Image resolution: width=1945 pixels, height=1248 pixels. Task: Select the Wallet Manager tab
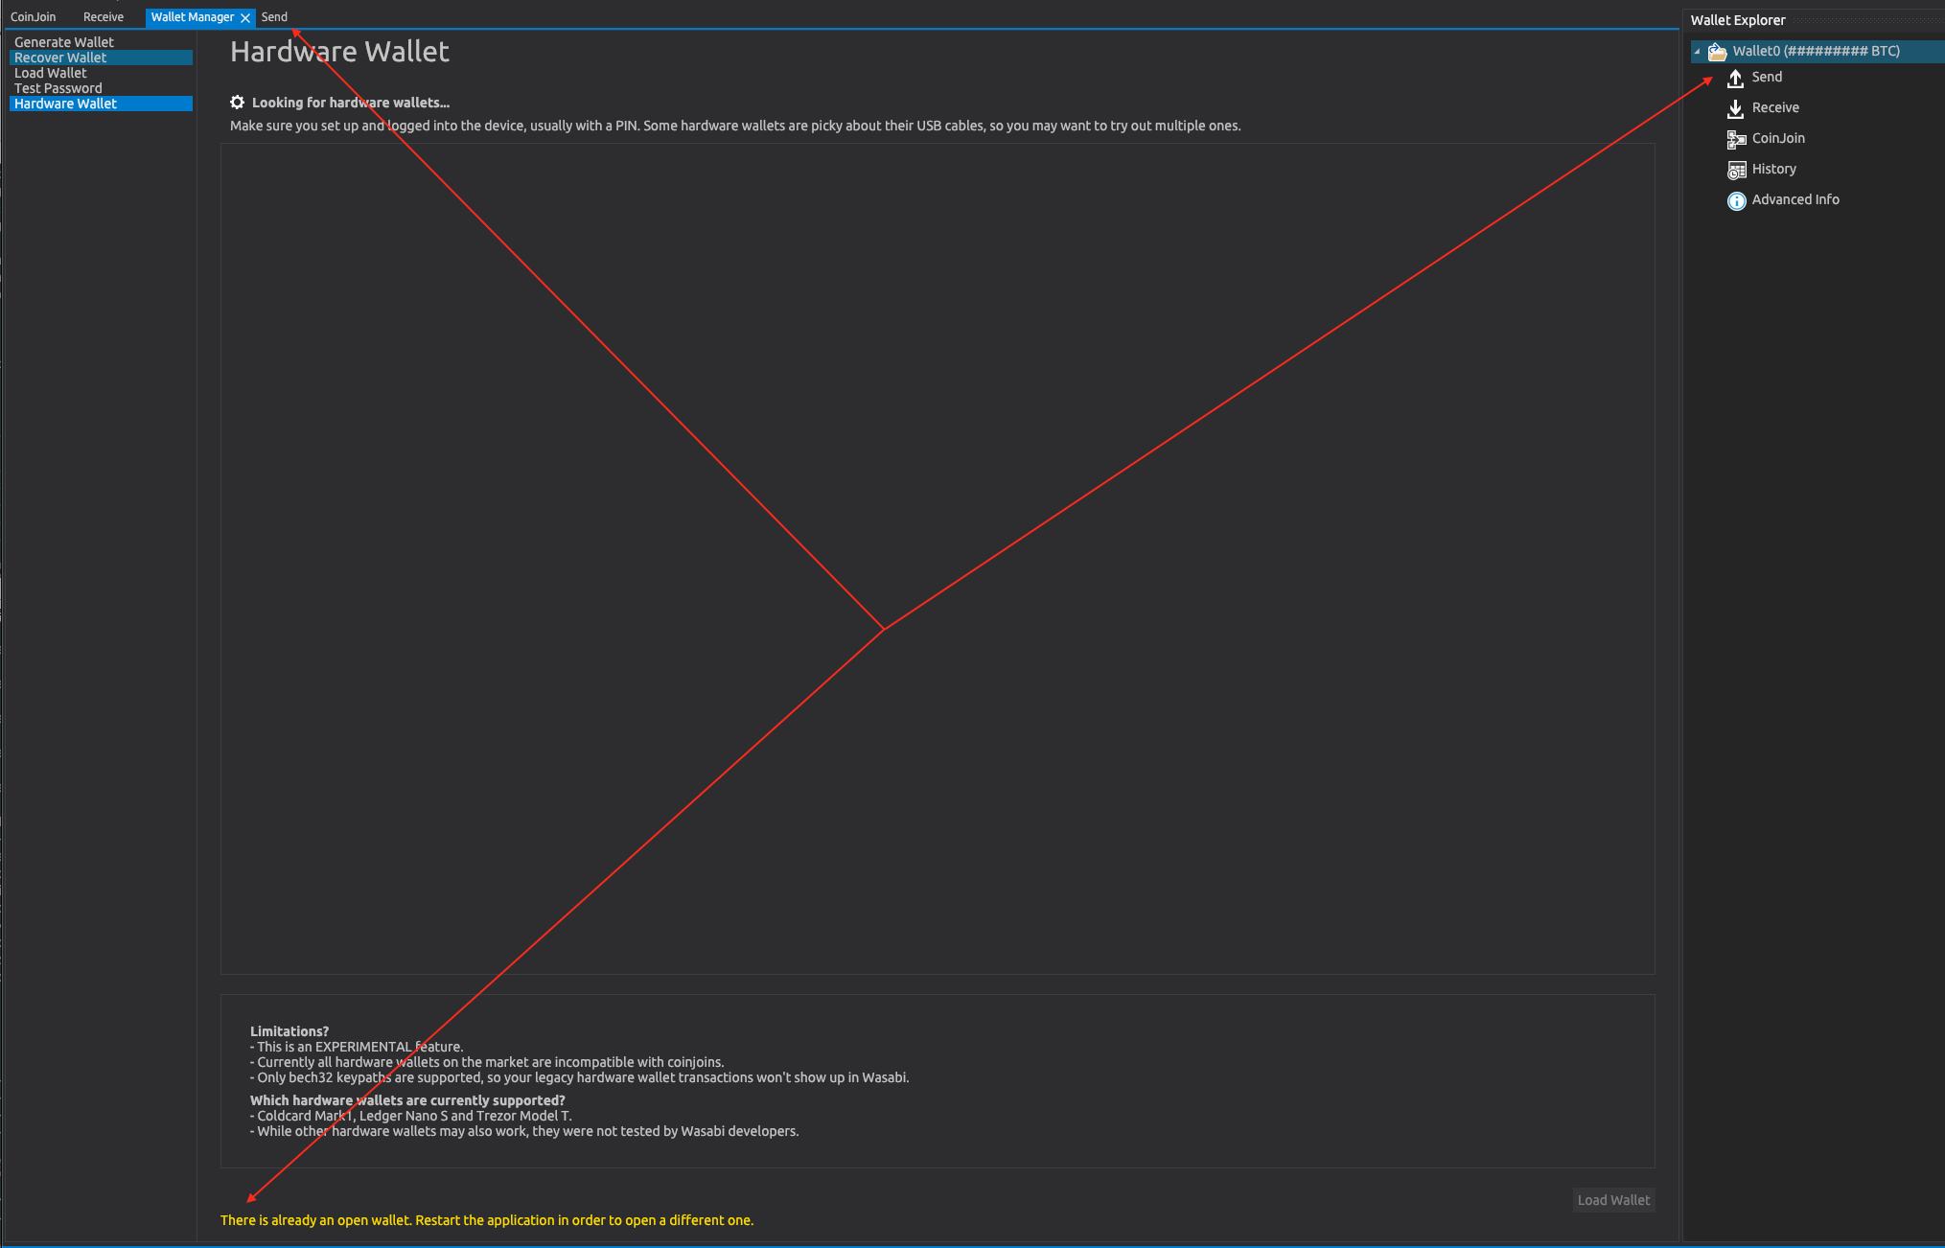click(x=191, y=17)
